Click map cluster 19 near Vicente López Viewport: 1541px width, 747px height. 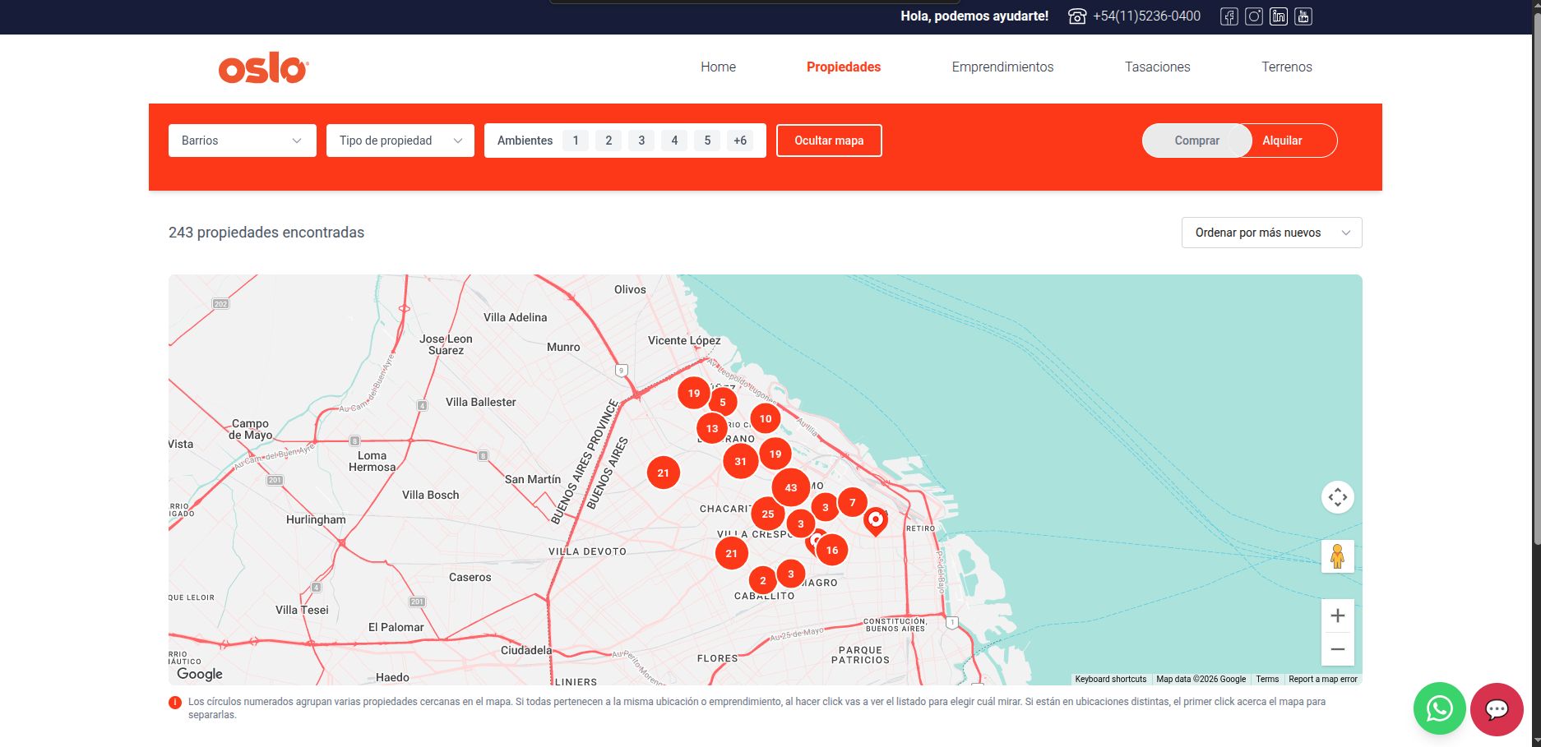point(694,393)
